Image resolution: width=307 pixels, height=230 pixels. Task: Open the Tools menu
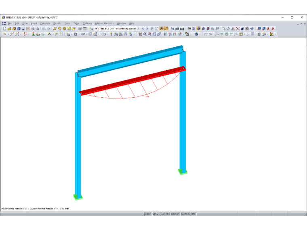(x=67, y=23)
